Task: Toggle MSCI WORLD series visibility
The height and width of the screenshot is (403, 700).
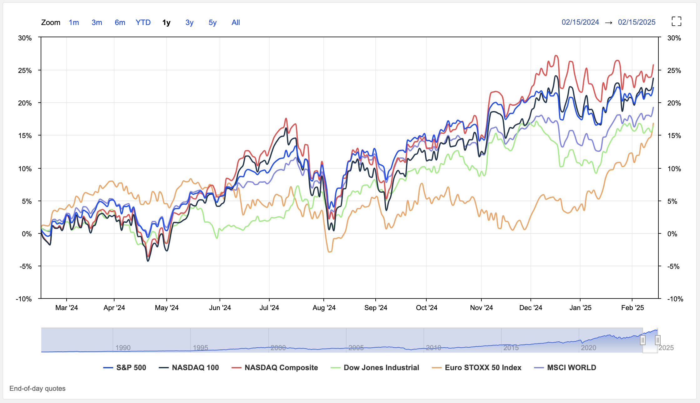Action: tap(565, 368)
